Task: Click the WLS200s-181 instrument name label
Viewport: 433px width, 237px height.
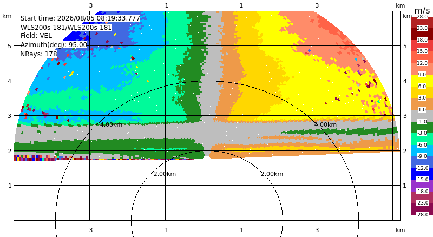Action: tap(66, 28)
